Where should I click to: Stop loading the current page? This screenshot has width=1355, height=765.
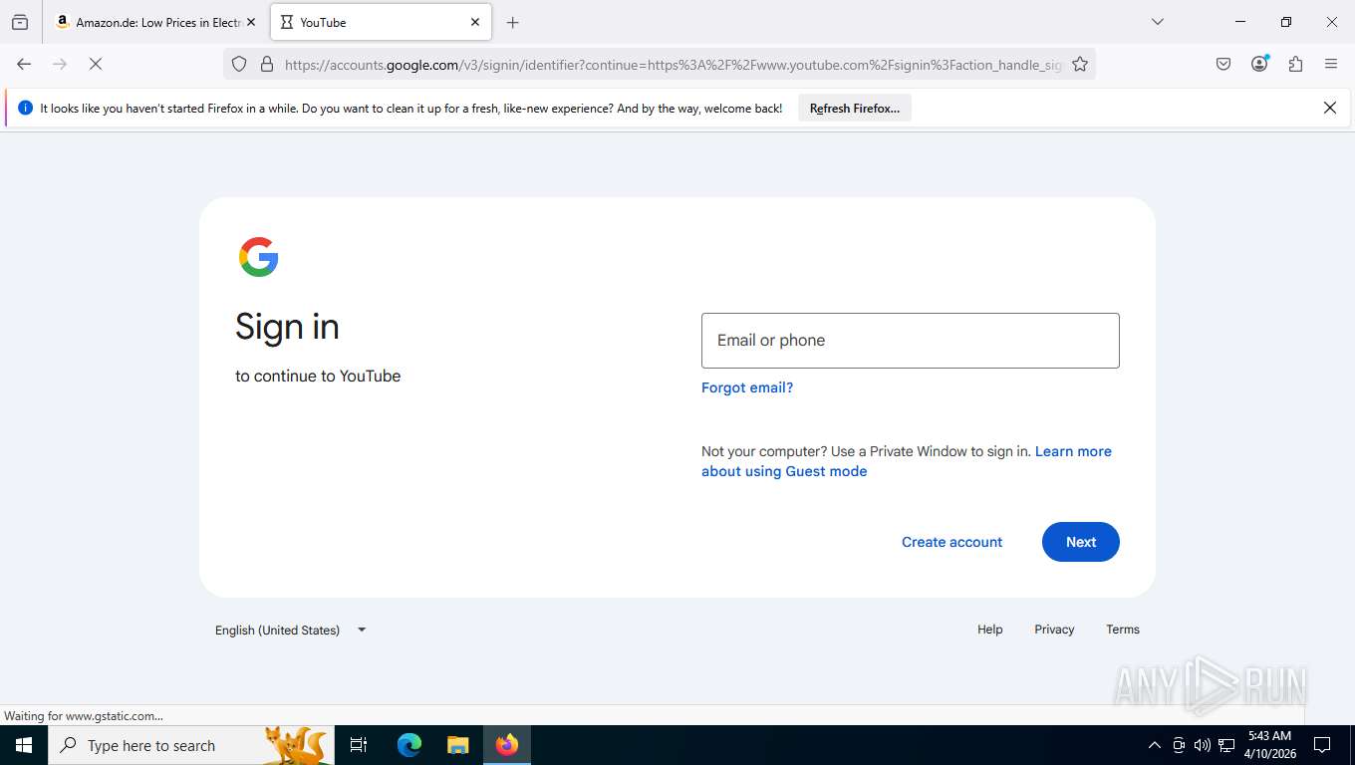click(96, 64)
